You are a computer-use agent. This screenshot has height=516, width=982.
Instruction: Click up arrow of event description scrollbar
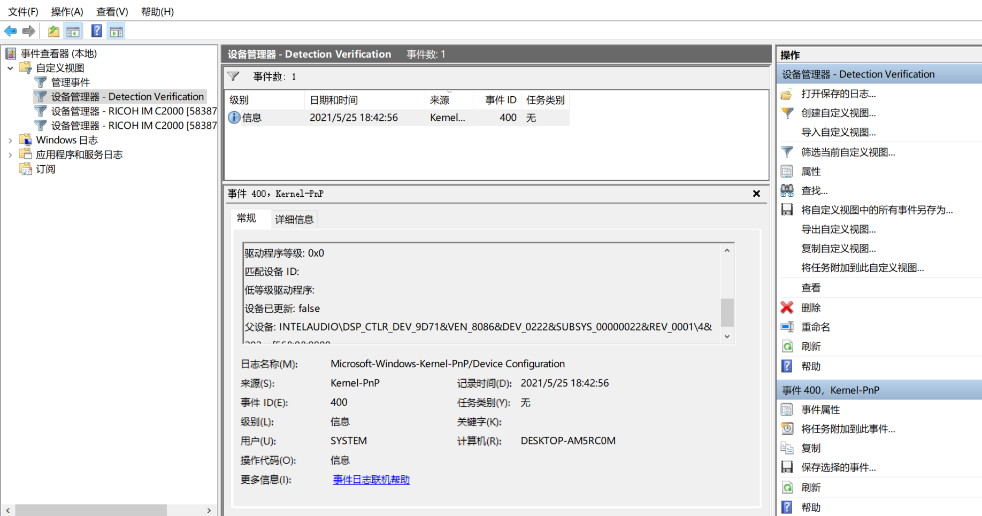coord(727,250)
